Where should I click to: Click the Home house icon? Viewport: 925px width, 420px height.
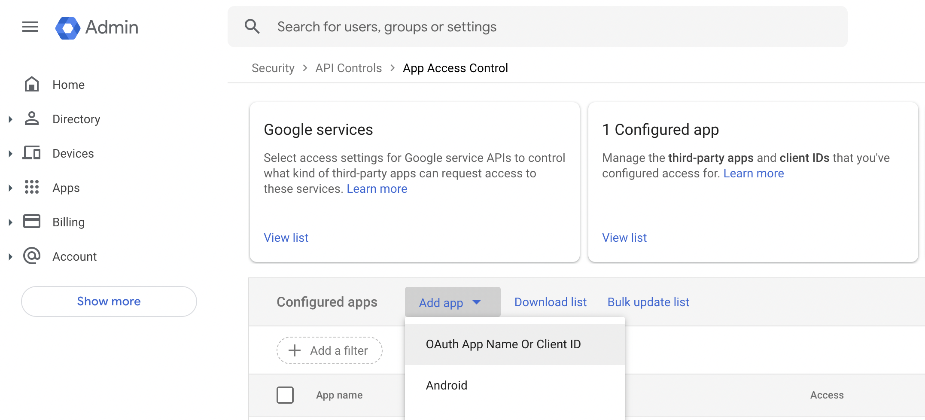32,85
